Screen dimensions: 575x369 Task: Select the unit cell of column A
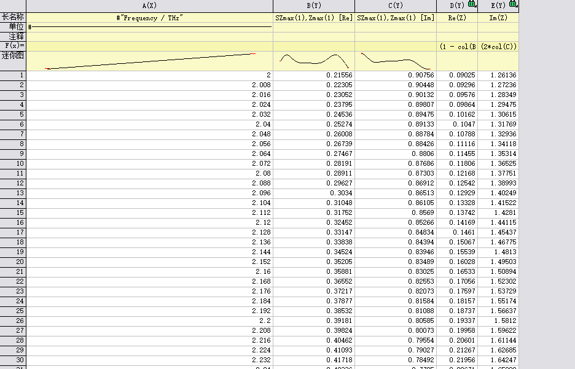(150, 27)
